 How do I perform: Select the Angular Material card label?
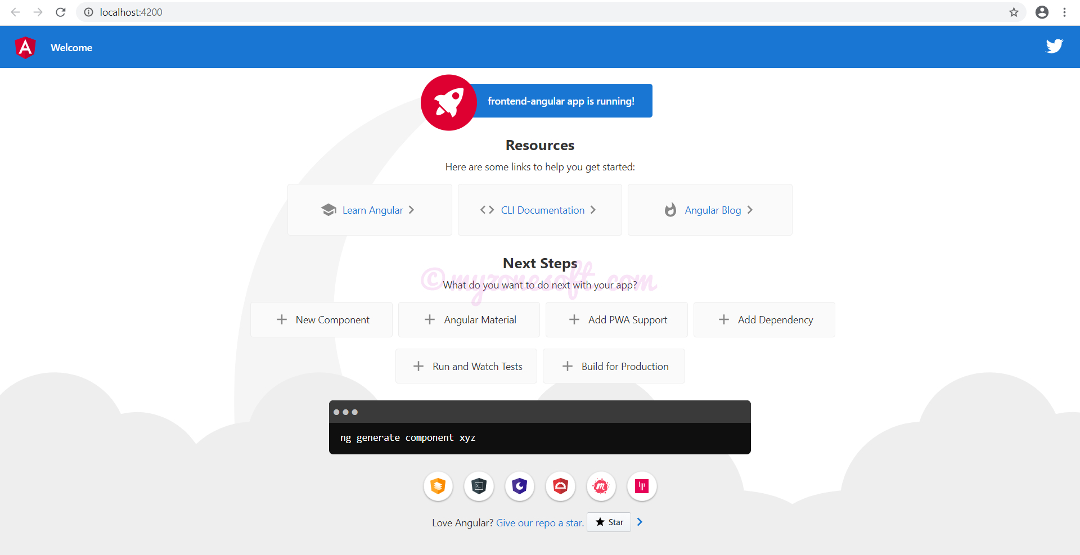coord(480,319)
